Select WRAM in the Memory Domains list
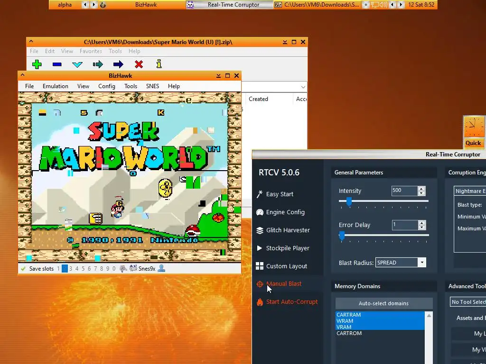The image size is (486, 364). coord(380,321)
